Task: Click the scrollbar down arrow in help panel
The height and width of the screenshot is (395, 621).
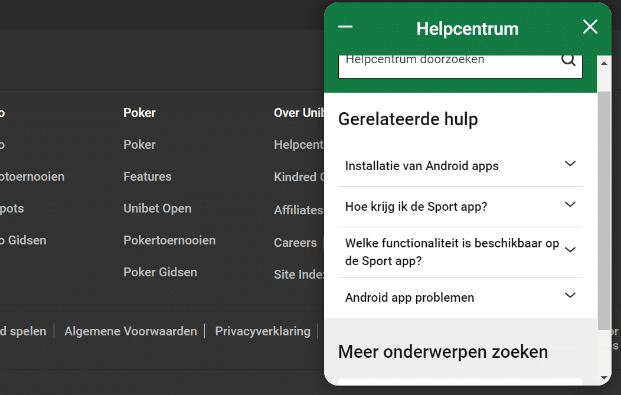Action: click(604, 377)
